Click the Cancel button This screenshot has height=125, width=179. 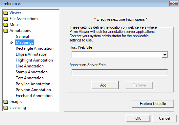coord(165,118)
